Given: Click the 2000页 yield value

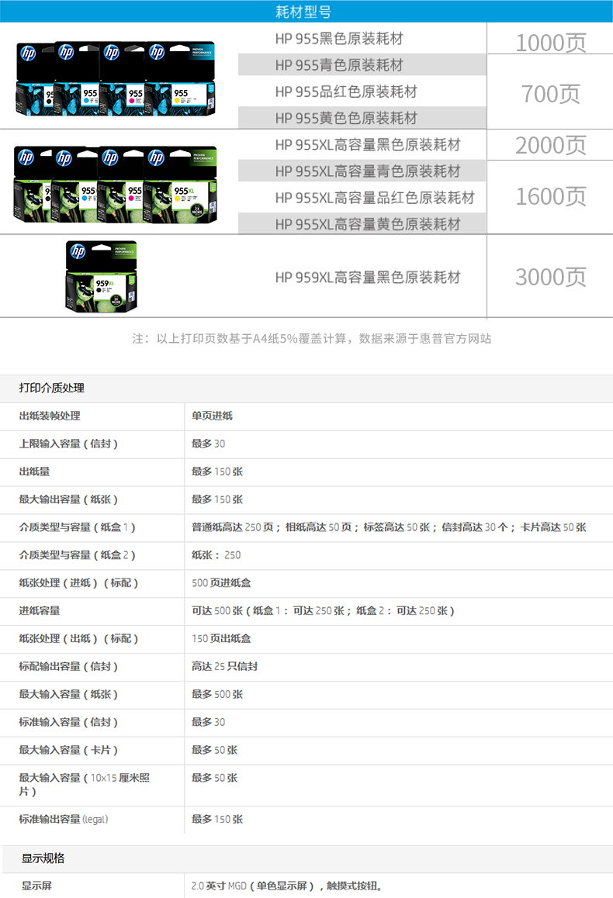Looking at the screenshot, I should [x=551, y=146].
